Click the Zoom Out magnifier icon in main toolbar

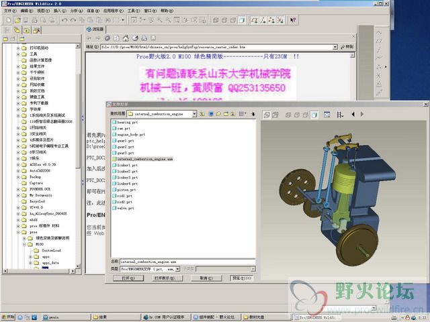168,20
